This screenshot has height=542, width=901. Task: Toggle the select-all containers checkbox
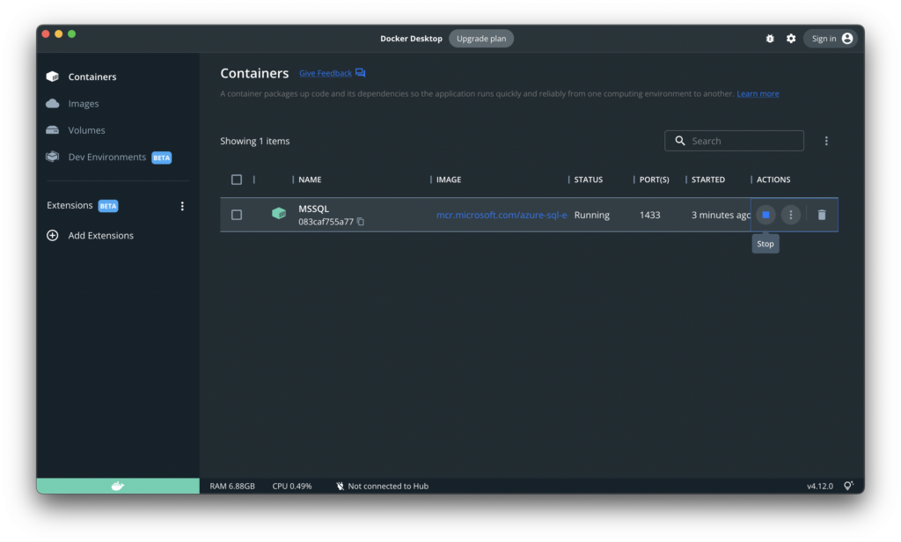(x=237, y=179)
